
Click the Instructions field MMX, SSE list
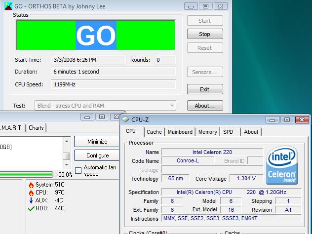pos(232,218)
